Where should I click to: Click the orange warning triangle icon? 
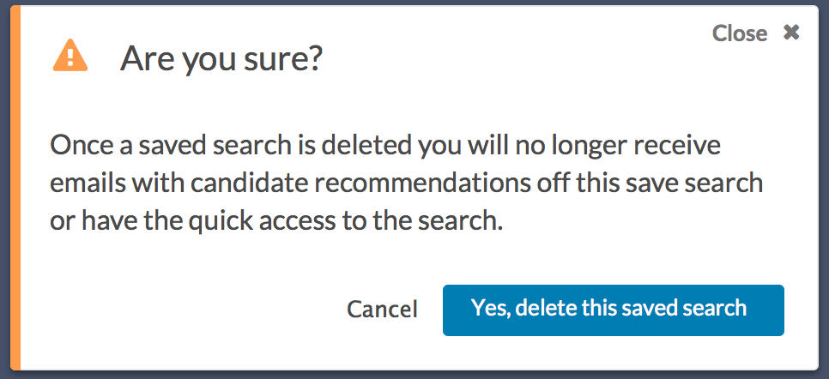[70, 56]
